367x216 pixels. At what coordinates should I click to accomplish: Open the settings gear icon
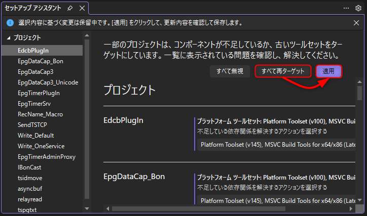point(358,8)
